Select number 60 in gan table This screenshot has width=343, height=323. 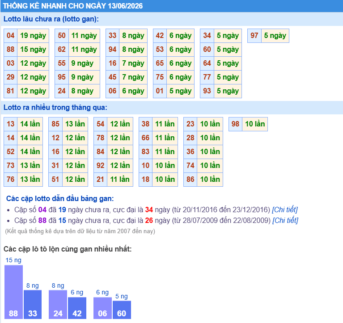(207, 50)
